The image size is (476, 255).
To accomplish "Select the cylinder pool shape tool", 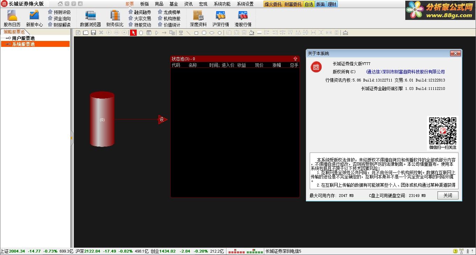I will [141, 33].
